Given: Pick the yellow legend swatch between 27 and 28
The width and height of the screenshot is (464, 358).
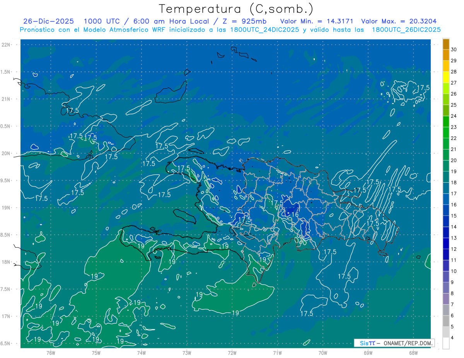Looking at the screenshot, I should [446, 77].
